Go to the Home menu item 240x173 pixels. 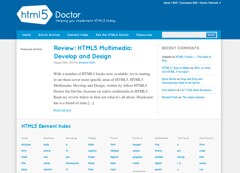point(26,35)
